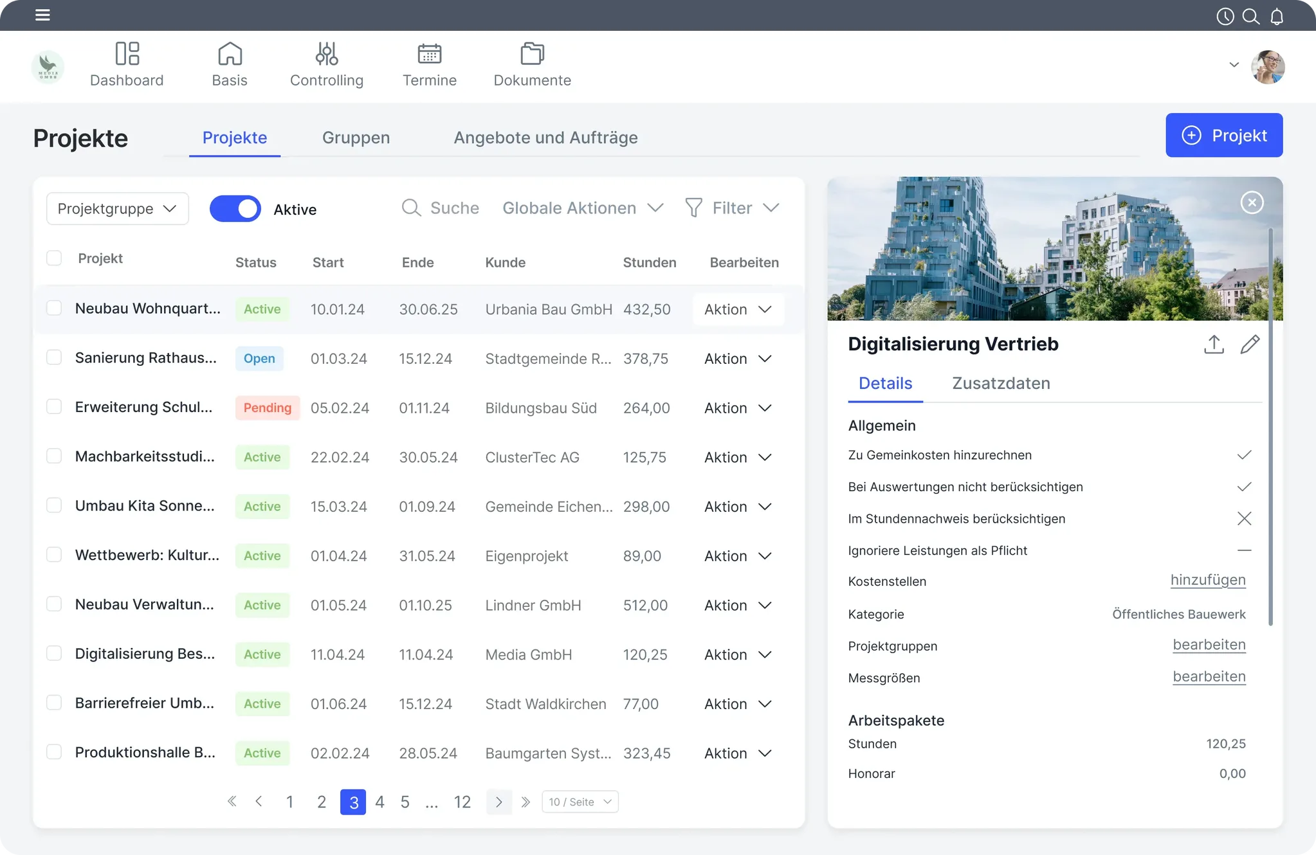This screenshot has height=855, width=1316.
Task: Open the hamburger menu icon
Action: click(42, 15)
